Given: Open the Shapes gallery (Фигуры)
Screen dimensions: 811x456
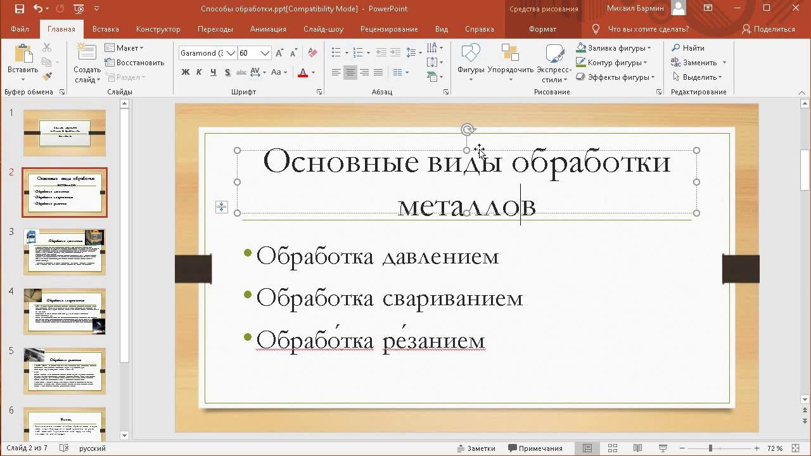Looking at the screenshot, I should click(471, 62).
